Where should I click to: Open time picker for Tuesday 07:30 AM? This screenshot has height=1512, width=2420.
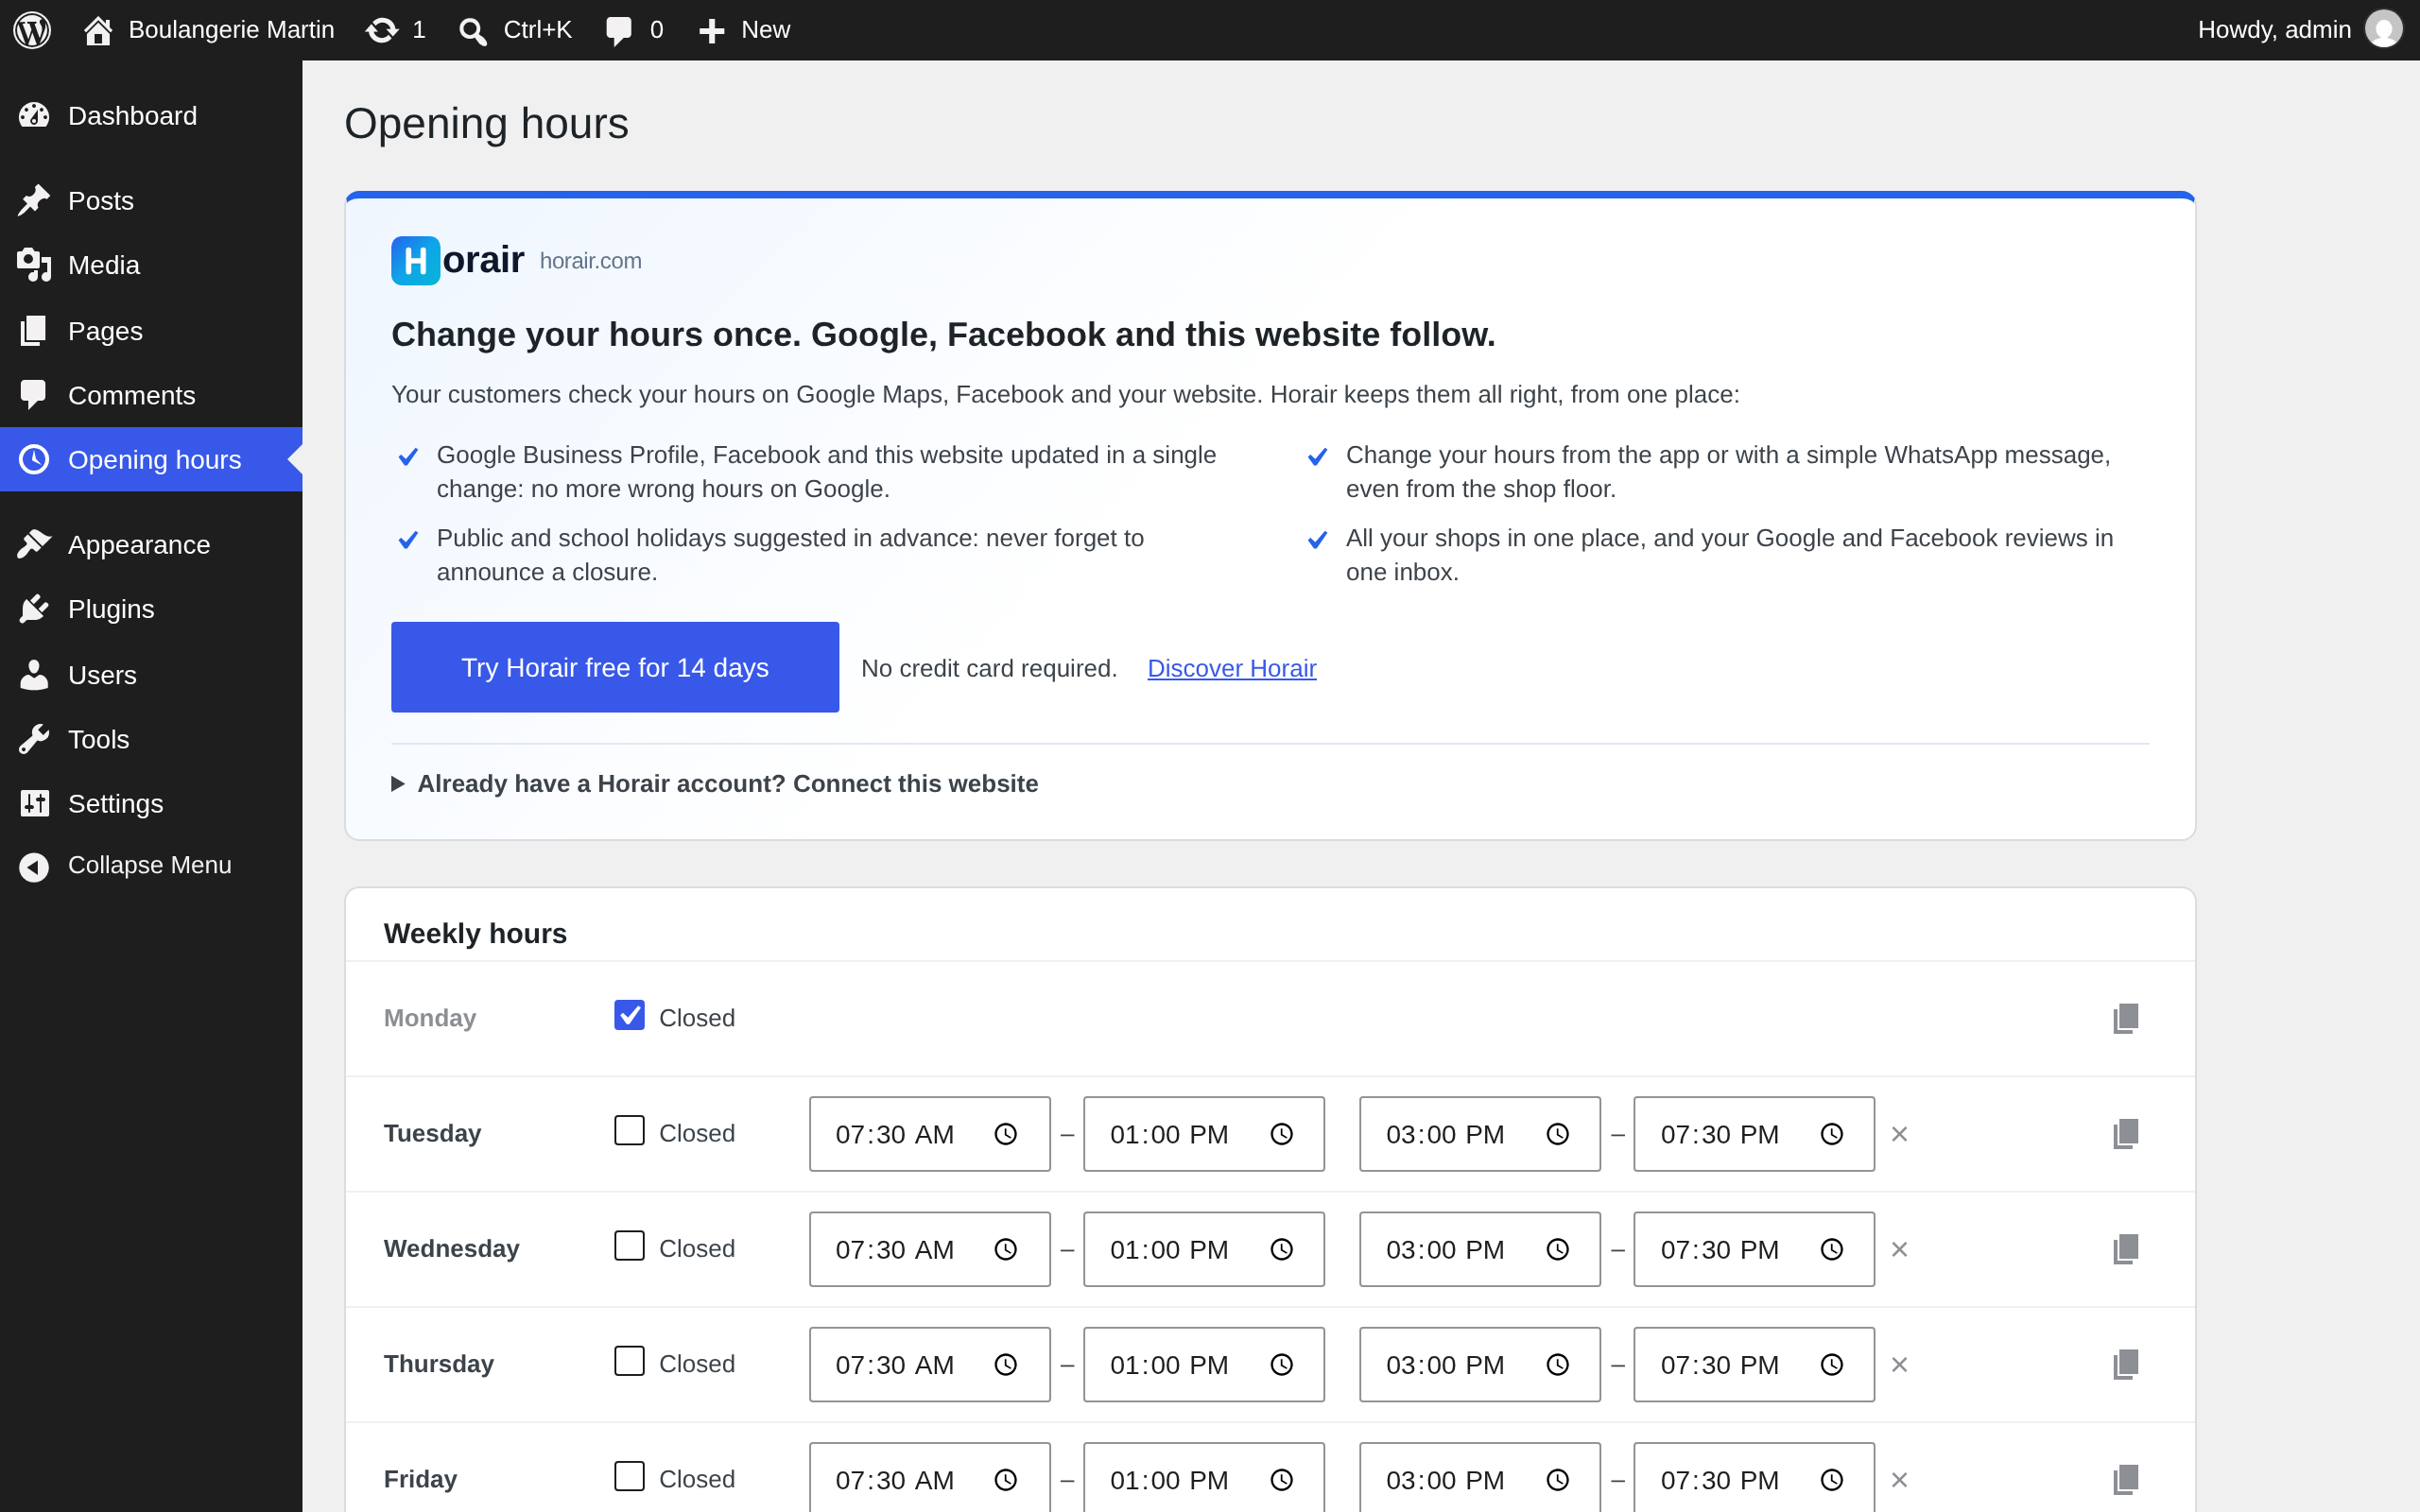click(x=1006, y=1134)
